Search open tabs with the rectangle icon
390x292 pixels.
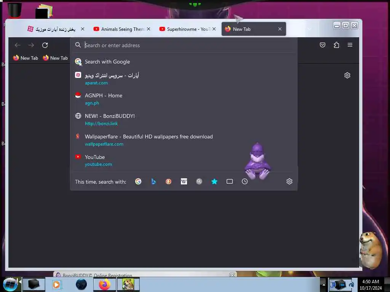230,181
